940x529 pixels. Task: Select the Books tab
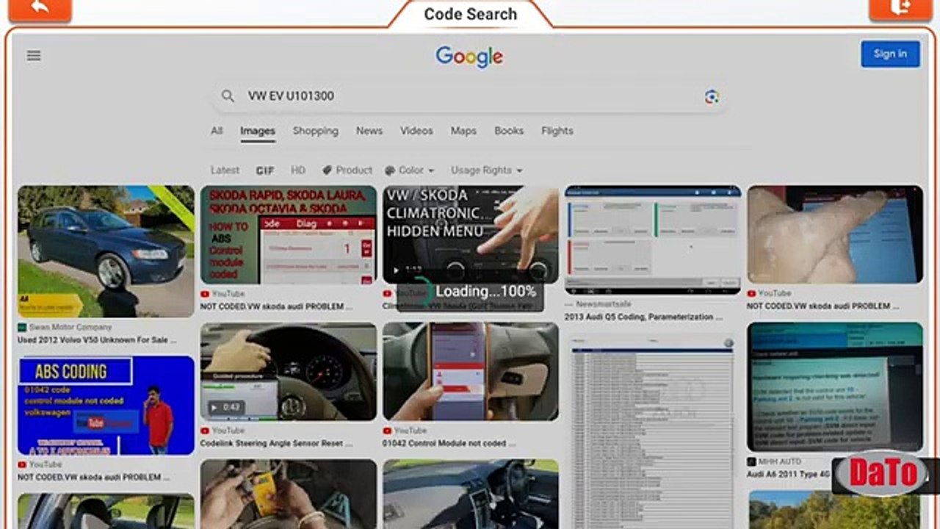[x=509, y=131]
